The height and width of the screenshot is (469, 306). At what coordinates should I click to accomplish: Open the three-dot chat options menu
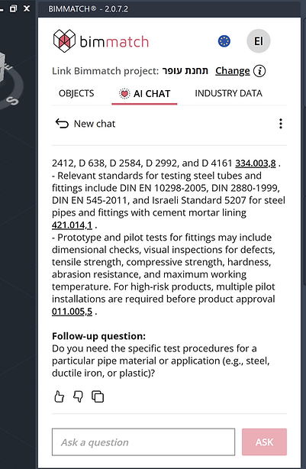281,124
